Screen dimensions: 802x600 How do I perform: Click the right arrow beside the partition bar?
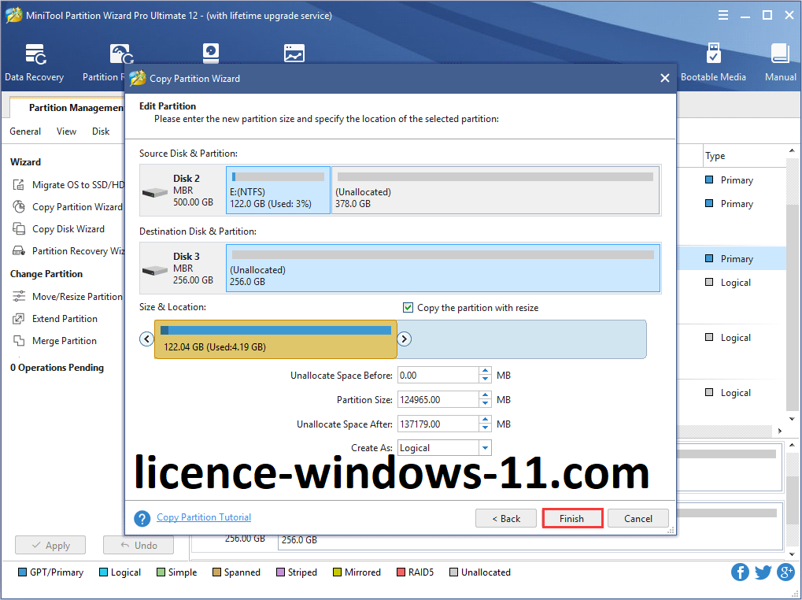[x=404, y=339]
